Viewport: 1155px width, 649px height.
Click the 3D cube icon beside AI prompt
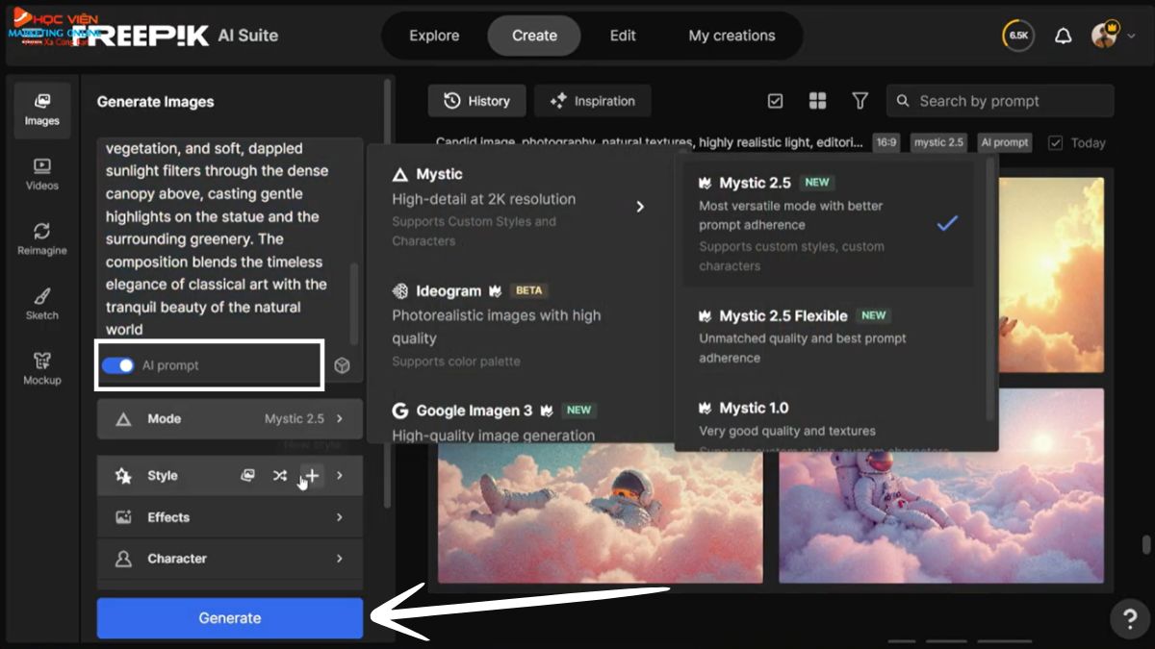click(342, 366)
